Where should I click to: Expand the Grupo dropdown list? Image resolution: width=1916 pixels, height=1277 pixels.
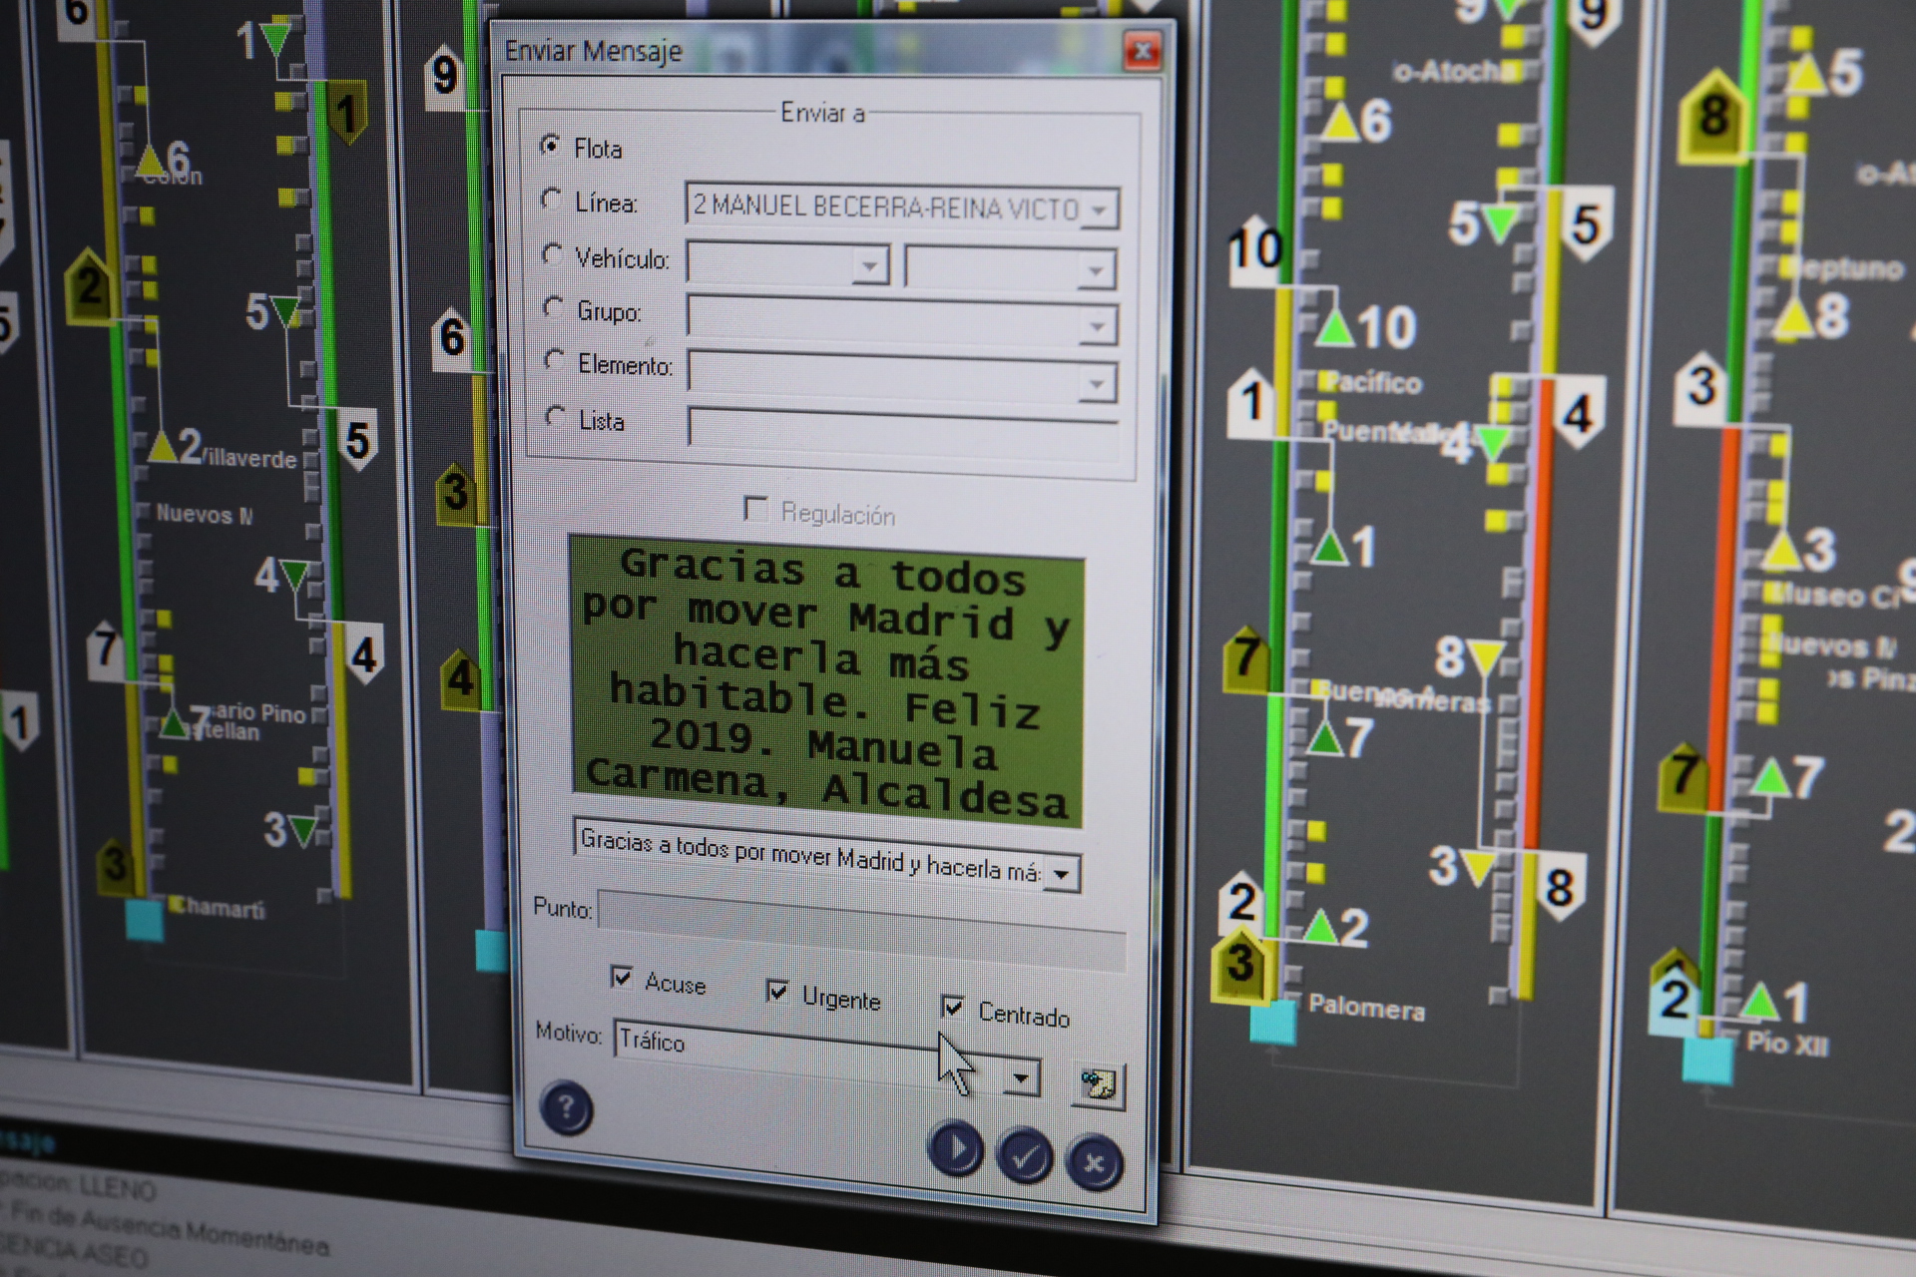[x=1097, y=326]
